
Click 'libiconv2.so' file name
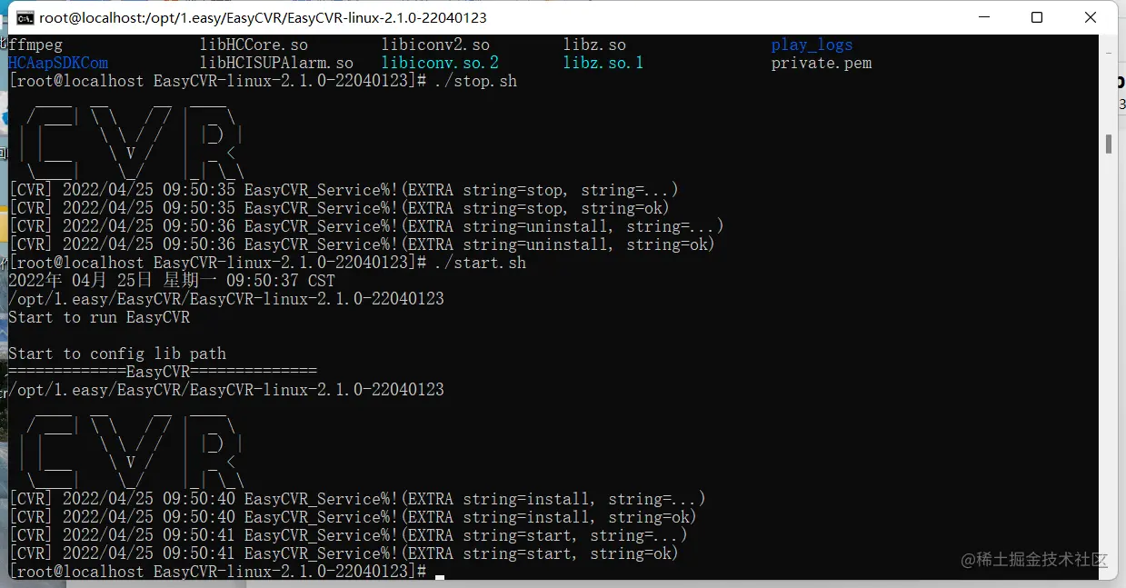(435, 45)
